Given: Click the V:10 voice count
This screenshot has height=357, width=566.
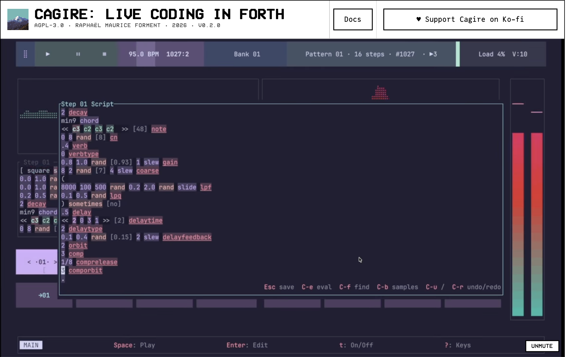Looking at the screenshot, I should pos(520,54).
